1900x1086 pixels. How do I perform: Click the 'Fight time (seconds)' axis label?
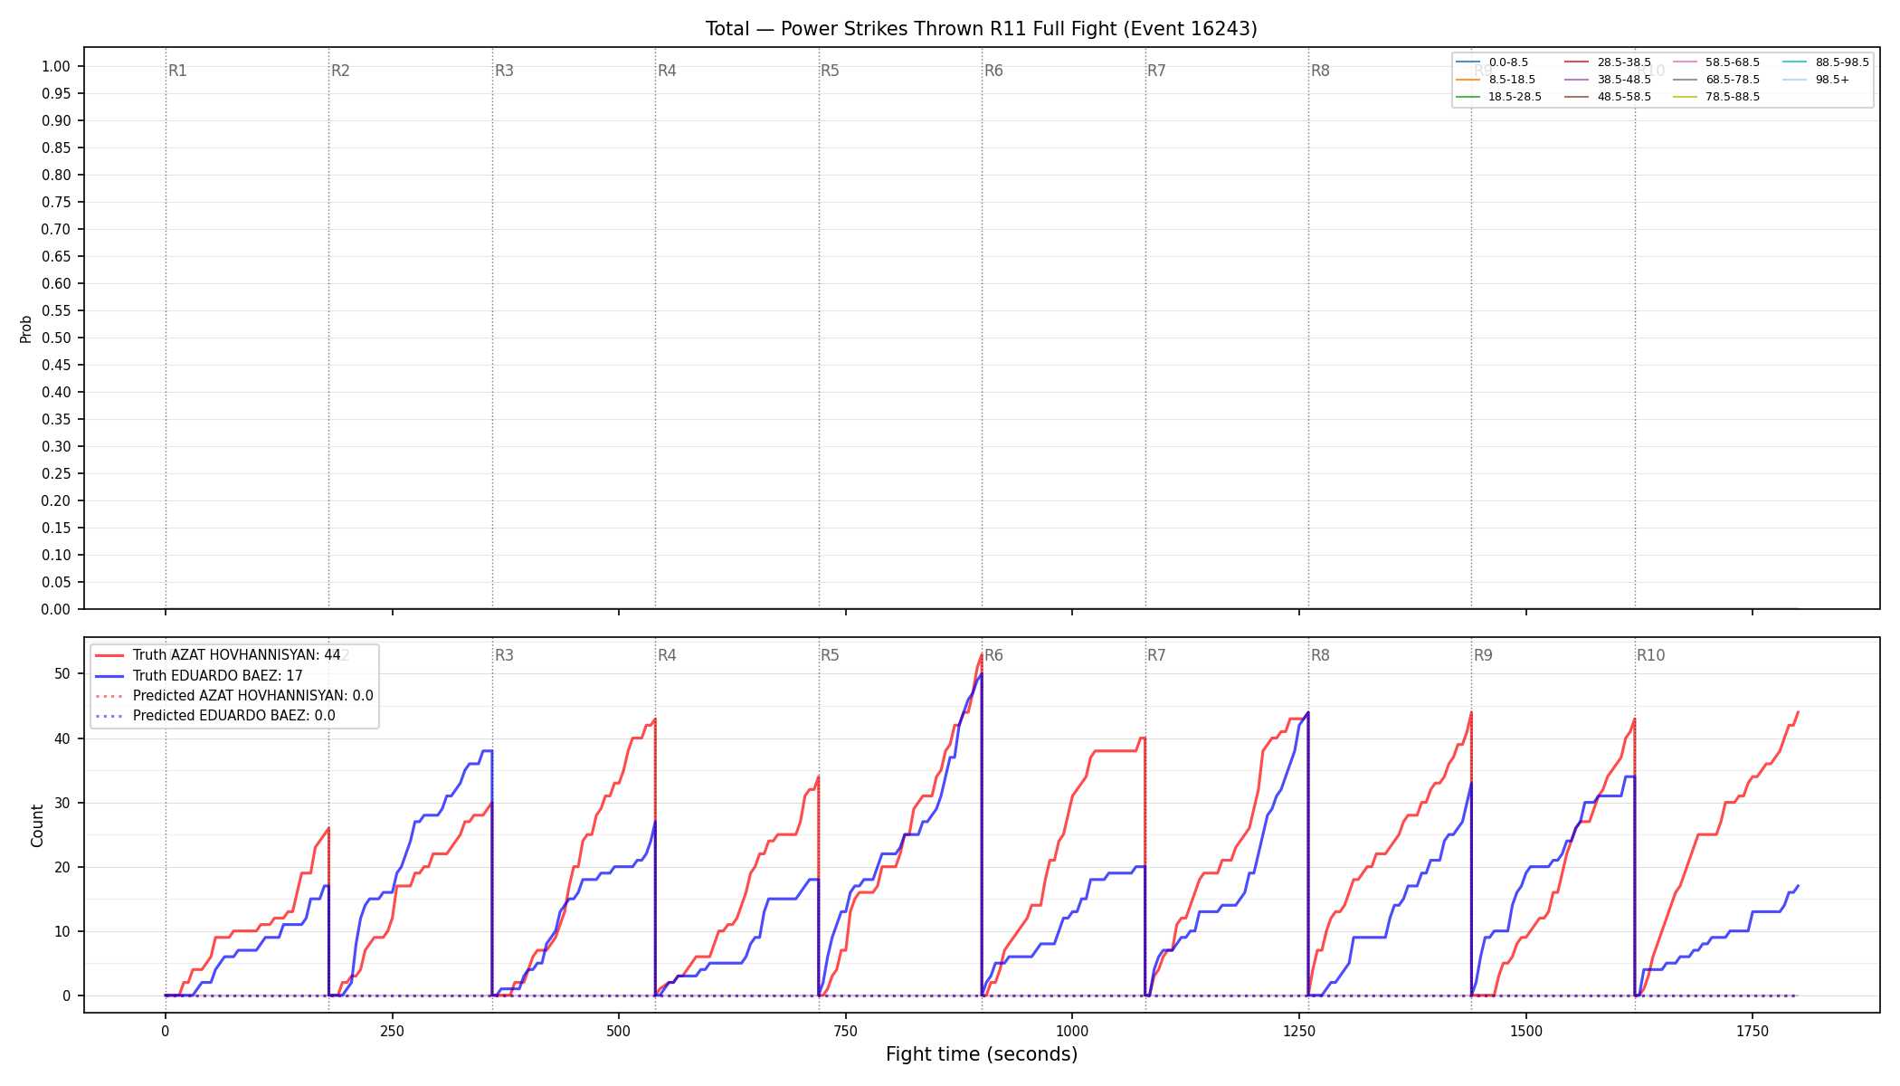point(982,1054)
